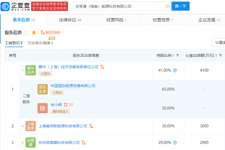Open equity tree icon next to 上海复帝新能源
Viewport: 225px width, 150px height.
click(91, 126)
